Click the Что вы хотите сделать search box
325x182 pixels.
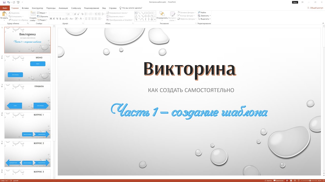point(131,8)
